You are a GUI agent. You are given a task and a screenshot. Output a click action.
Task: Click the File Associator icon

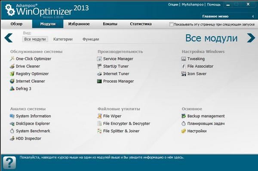[x=184, y=66]
